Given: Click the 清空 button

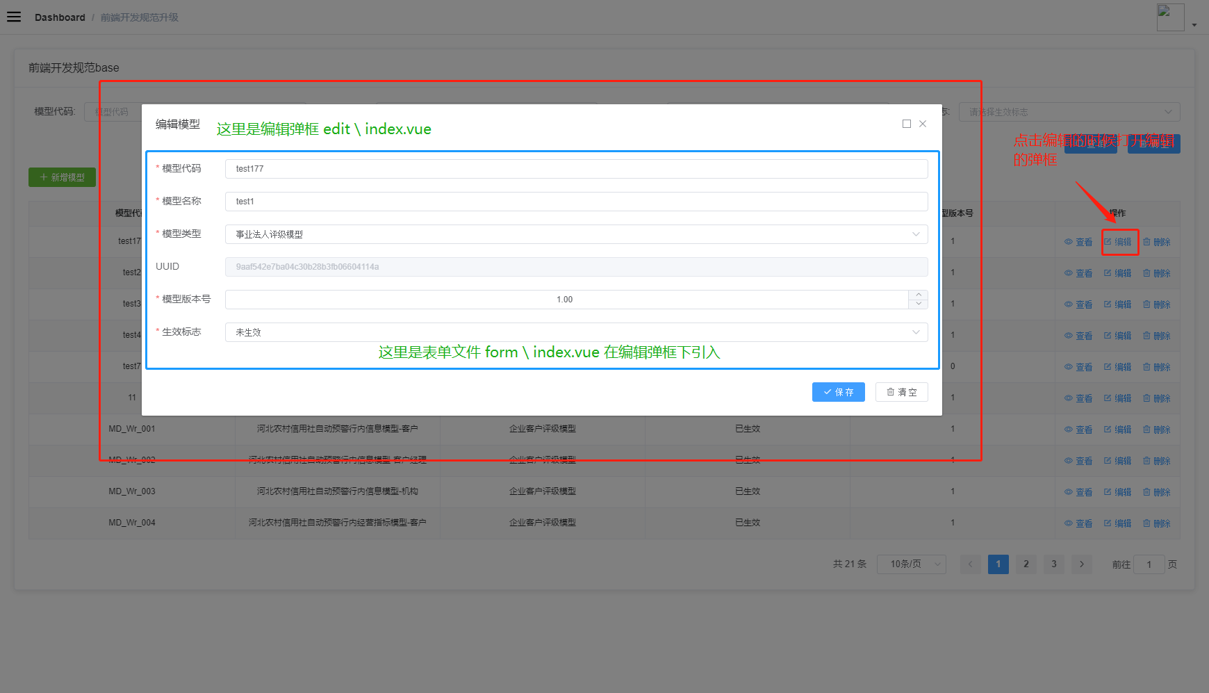Looking at the screenshot, I should 901,392.
